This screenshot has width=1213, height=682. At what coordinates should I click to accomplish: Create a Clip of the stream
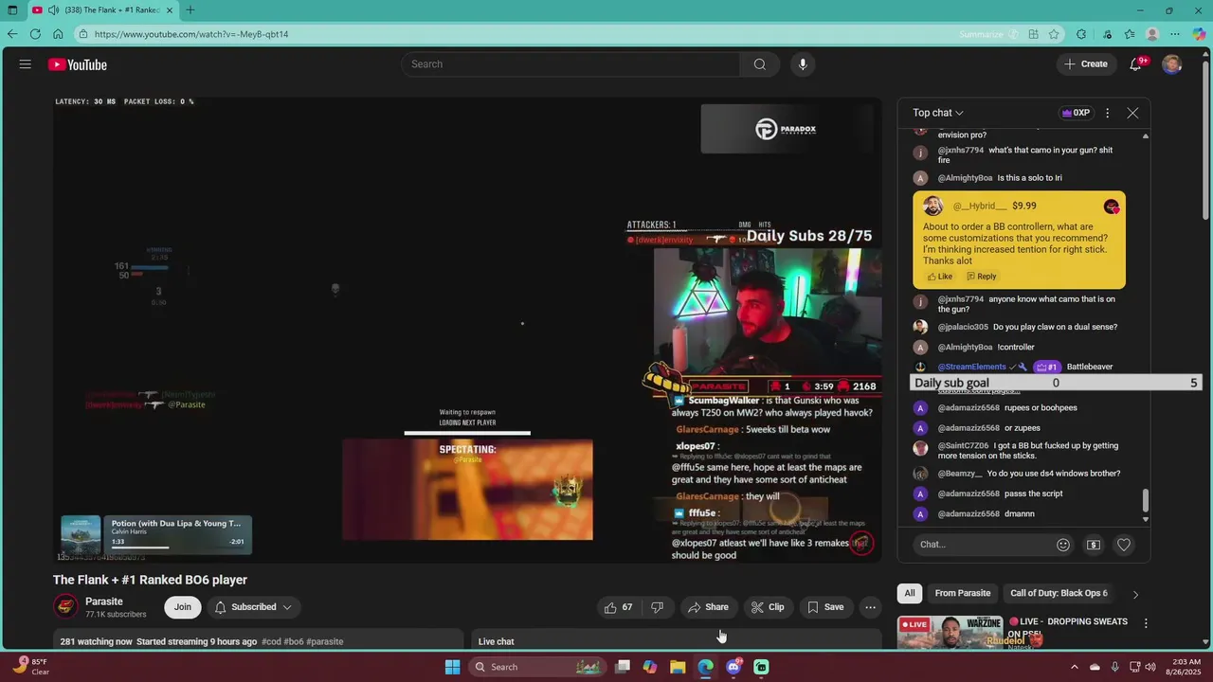(768, 607)
